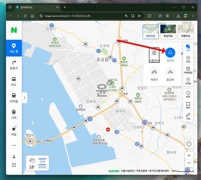The height and width of the screenshot is (180, 201).
Task: Open 기차 train menu
Action: [x=14, y=114]
